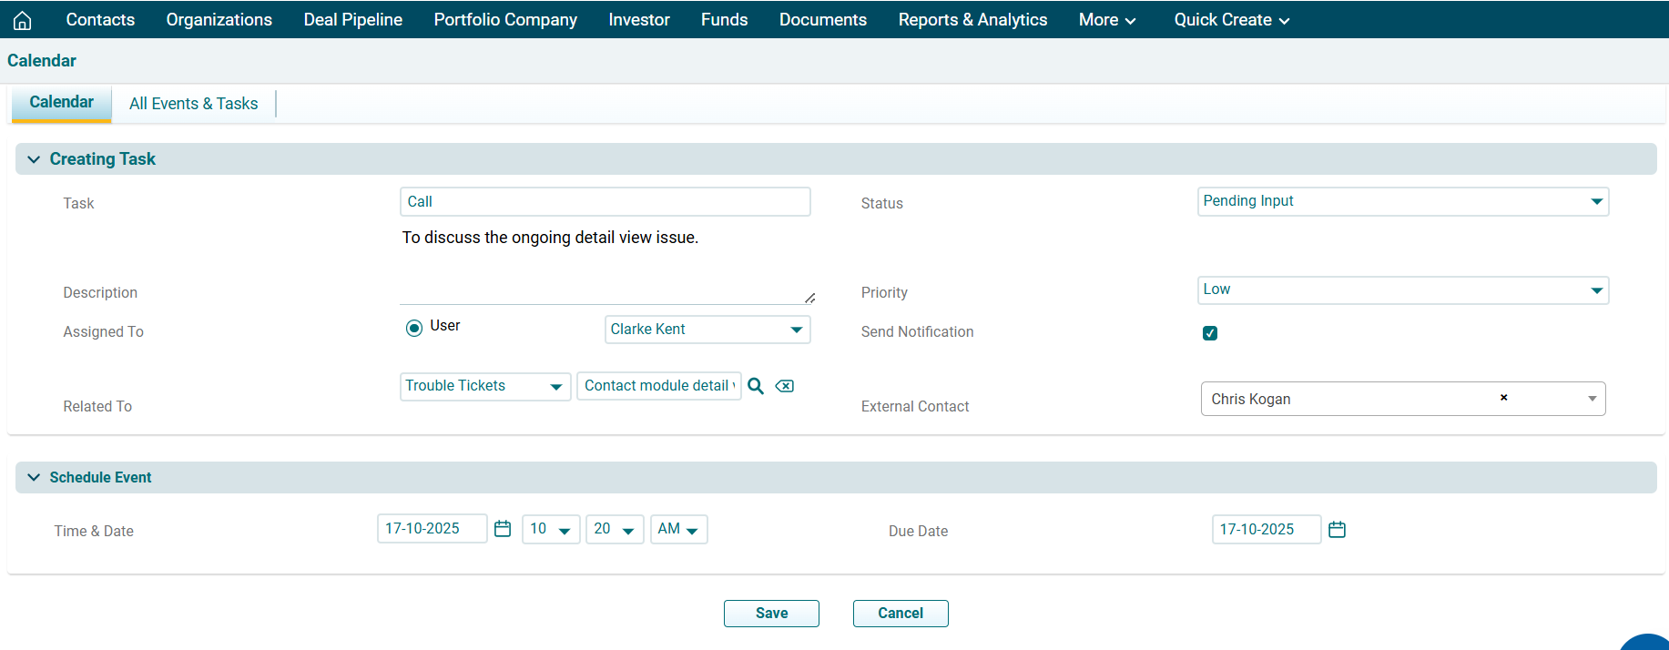Open the Status dropdown showing Pending Input
This screenshot has height=650, width=1669.
[x=1402, y=201]
